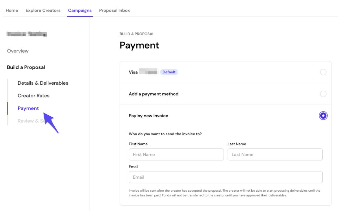The image size is (338, 214).
Task: Open the Review & Send step
Action: (x=32, y=121)
